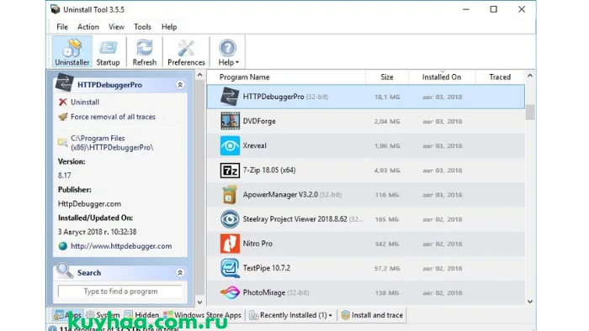Click version value 8.17

coord(64,176)
